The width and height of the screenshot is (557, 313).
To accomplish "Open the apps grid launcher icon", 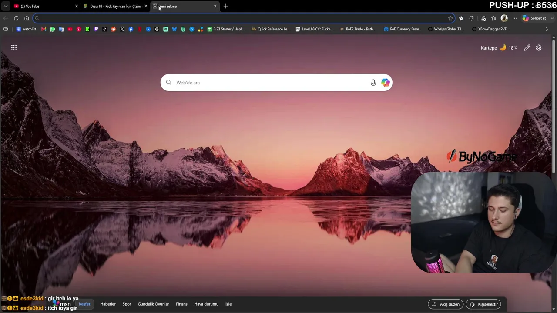I will pos(14,48).
